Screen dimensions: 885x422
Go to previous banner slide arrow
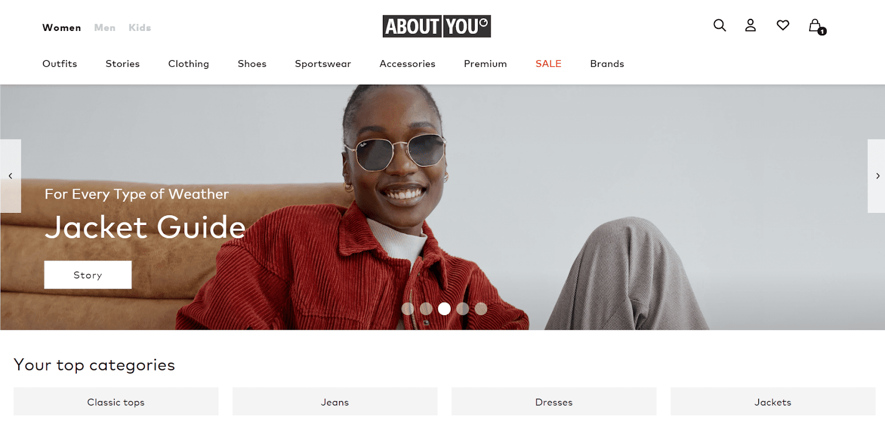pos(11,176)
